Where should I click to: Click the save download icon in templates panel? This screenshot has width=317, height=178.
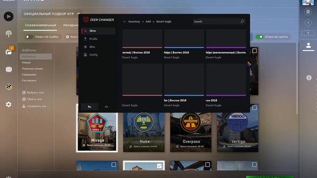[x=24, y=106]
